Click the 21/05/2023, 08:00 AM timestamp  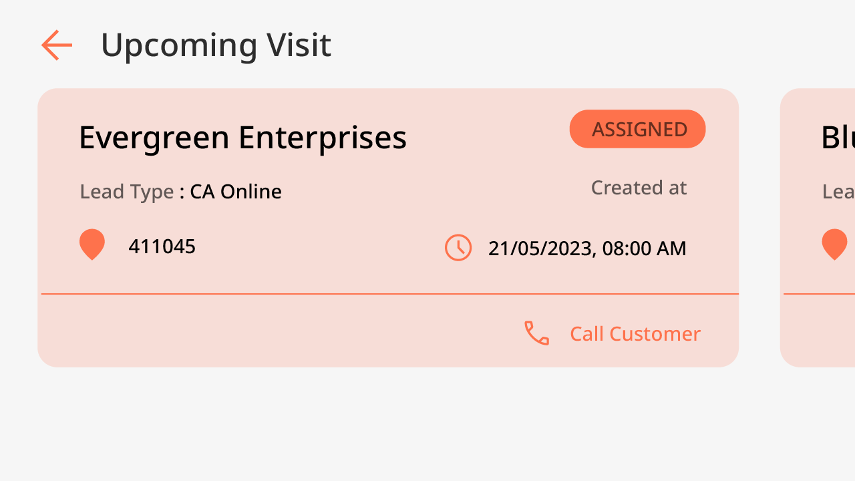coord(587,249)
